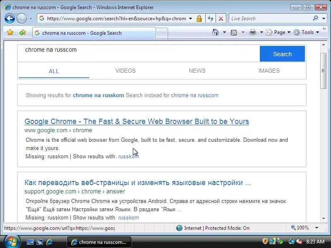Click the Security Center shield tray icon
The image size is (331, 248).
click(265, 241)
